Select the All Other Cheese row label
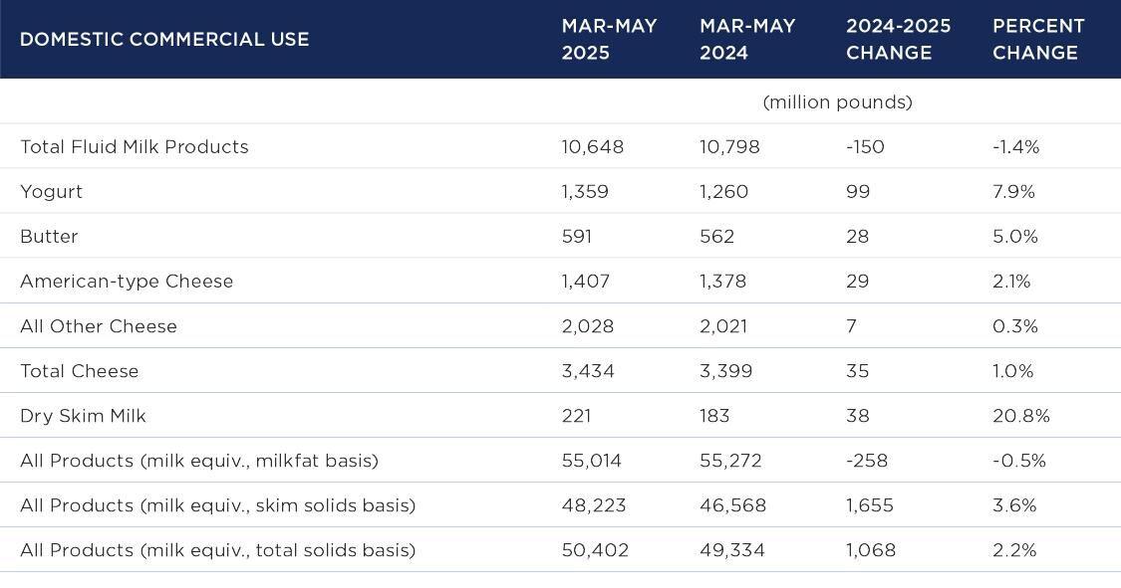Screen dimensions: 1121x588 click(99, 326)
